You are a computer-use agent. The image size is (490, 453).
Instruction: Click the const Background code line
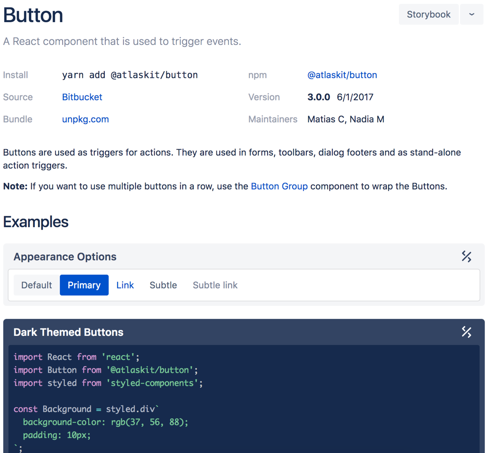[x=86, y=409]
